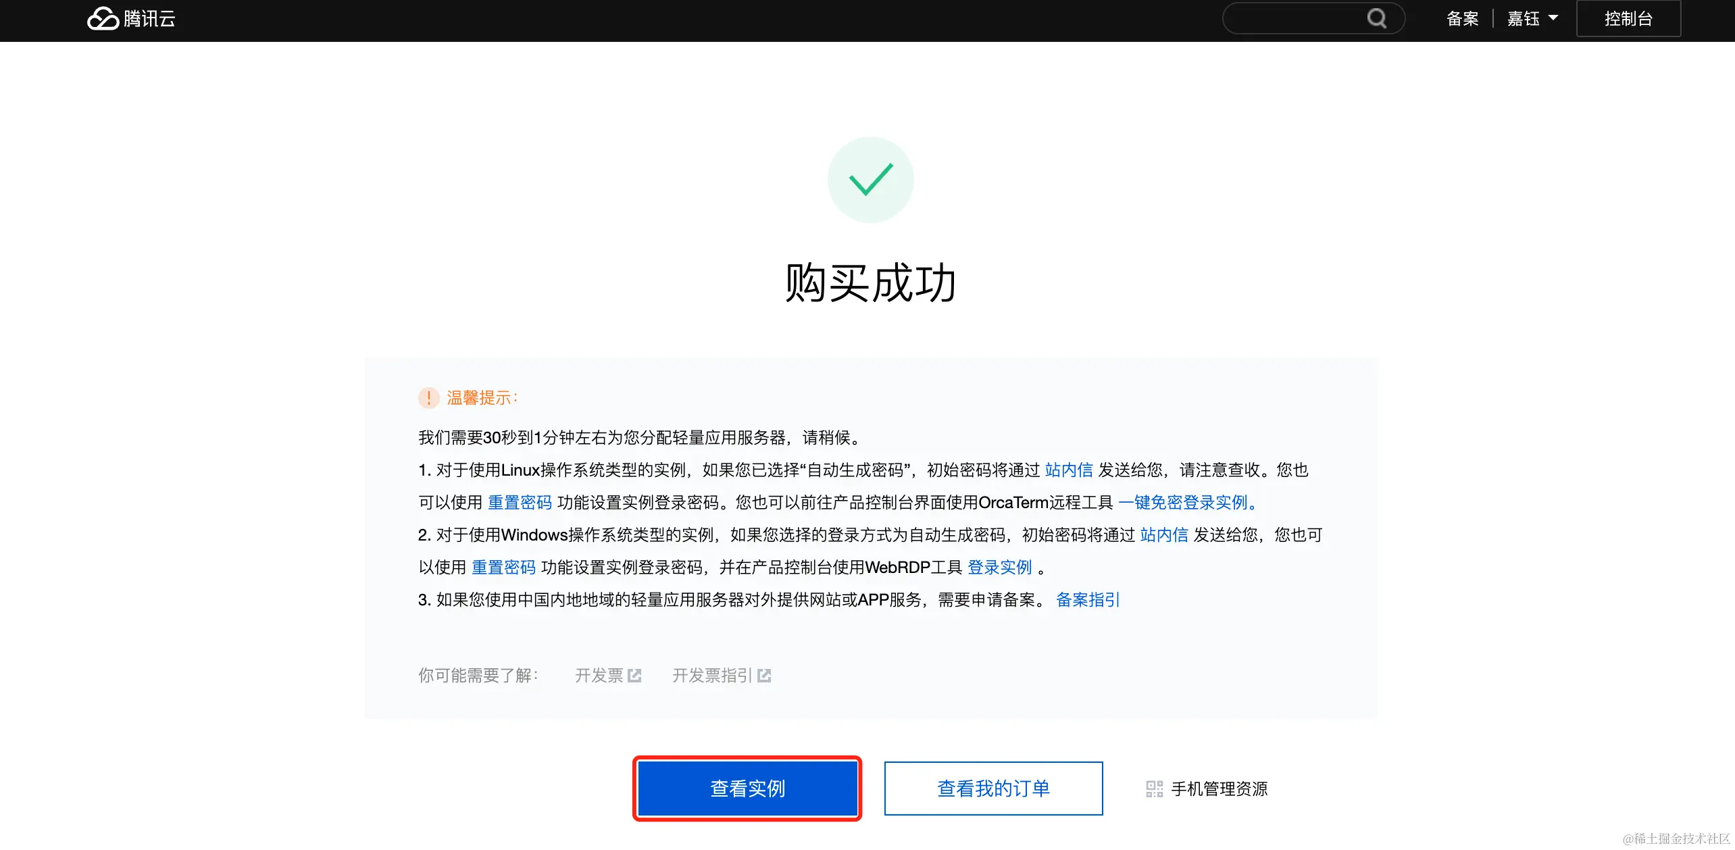Click the orange warning icon beside 温馨提示
The width and height of the screenshot is (1735, 850).
point(429,398)
